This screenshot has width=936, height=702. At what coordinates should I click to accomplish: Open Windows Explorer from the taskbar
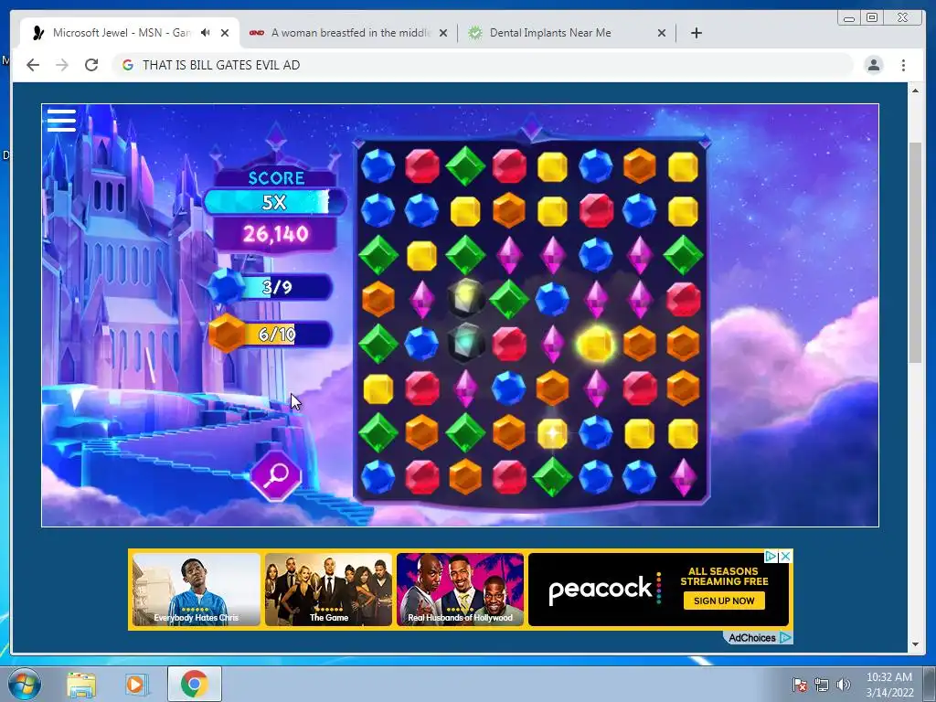pyautogui.click(x=81, y=685)
